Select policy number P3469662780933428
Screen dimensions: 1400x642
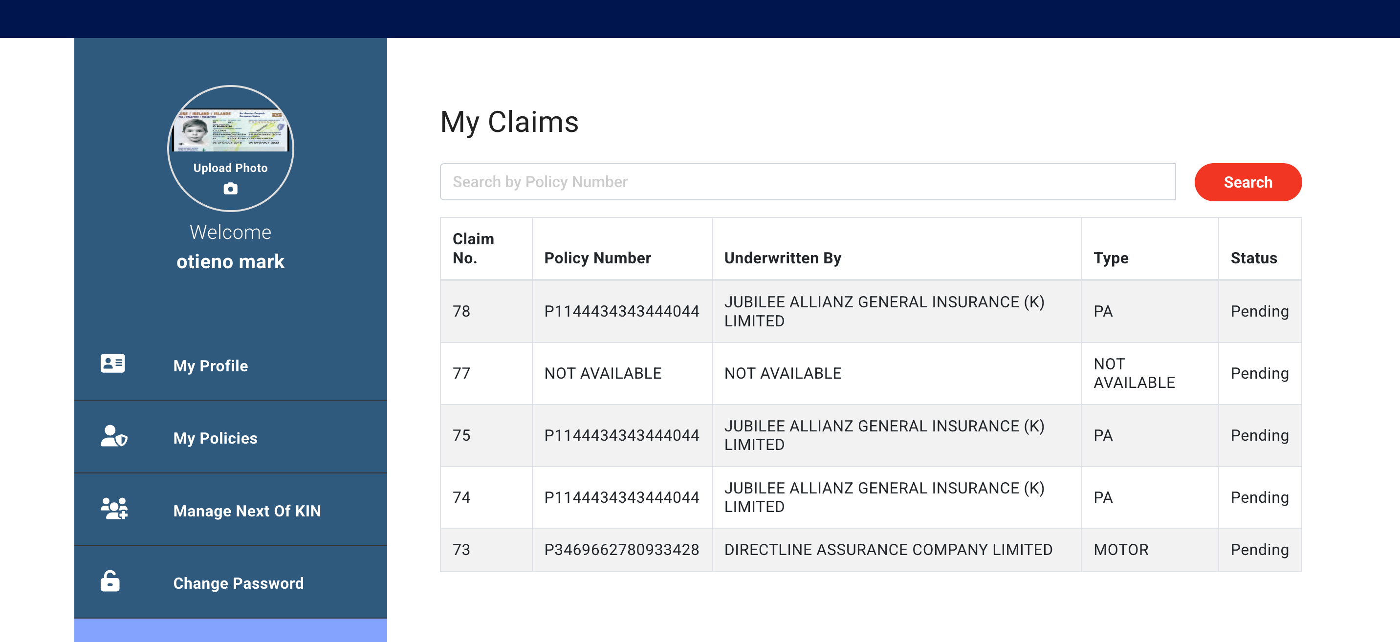point(621,550)
